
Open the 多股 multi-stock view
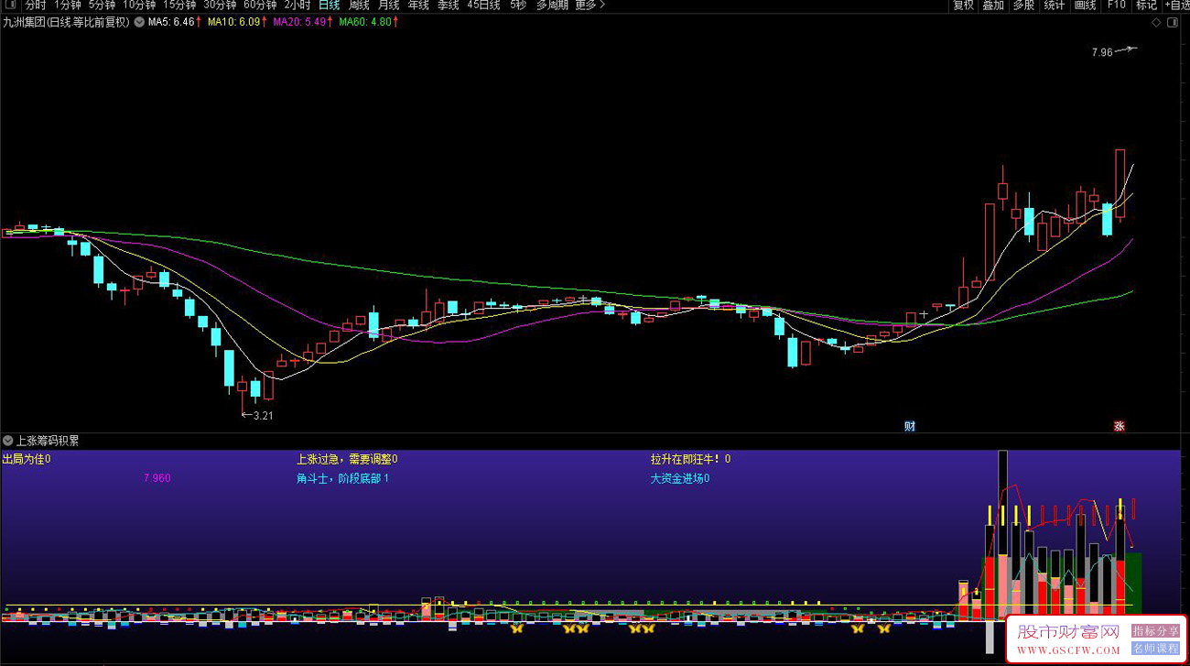click(x=1023, y=5)
